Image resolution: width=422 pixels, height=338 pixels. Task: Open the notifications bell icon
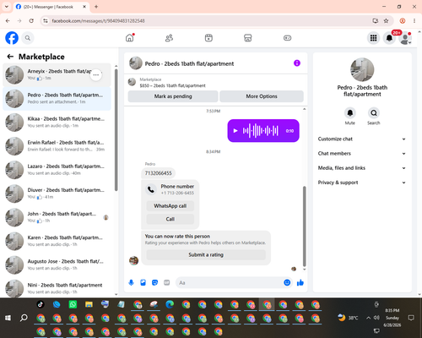click(389, 38)
